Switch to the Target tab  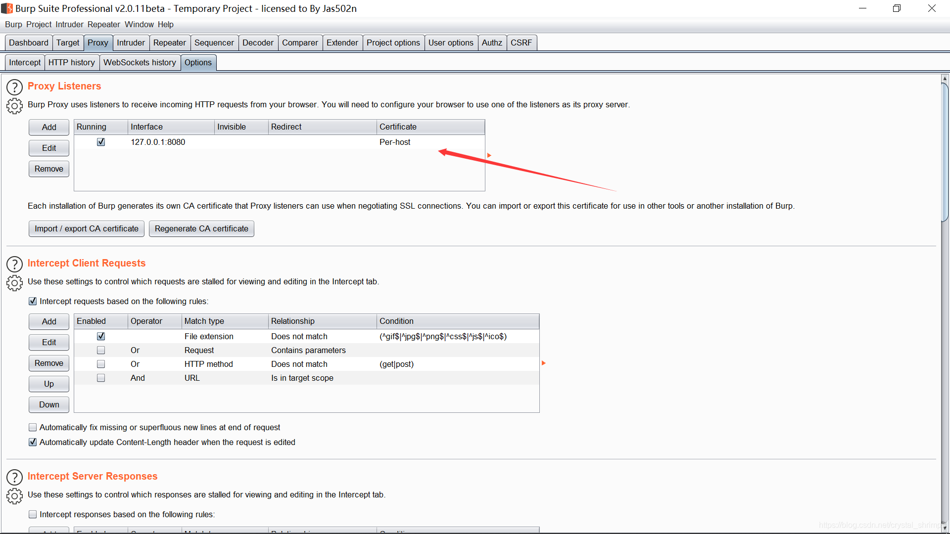68,43
